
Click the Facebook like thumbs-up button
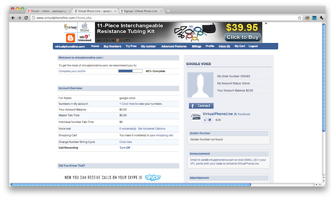click(x=208, y=120)
